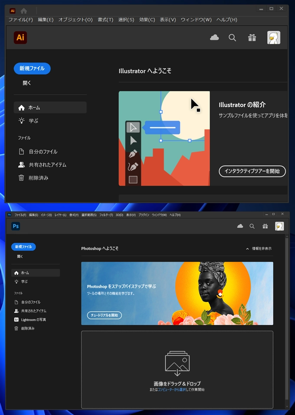The width and height of the screenshot is (295, 415).
Task: Click the drag and drop image icon
Action: pyautogui.click(x=177, y=363)
